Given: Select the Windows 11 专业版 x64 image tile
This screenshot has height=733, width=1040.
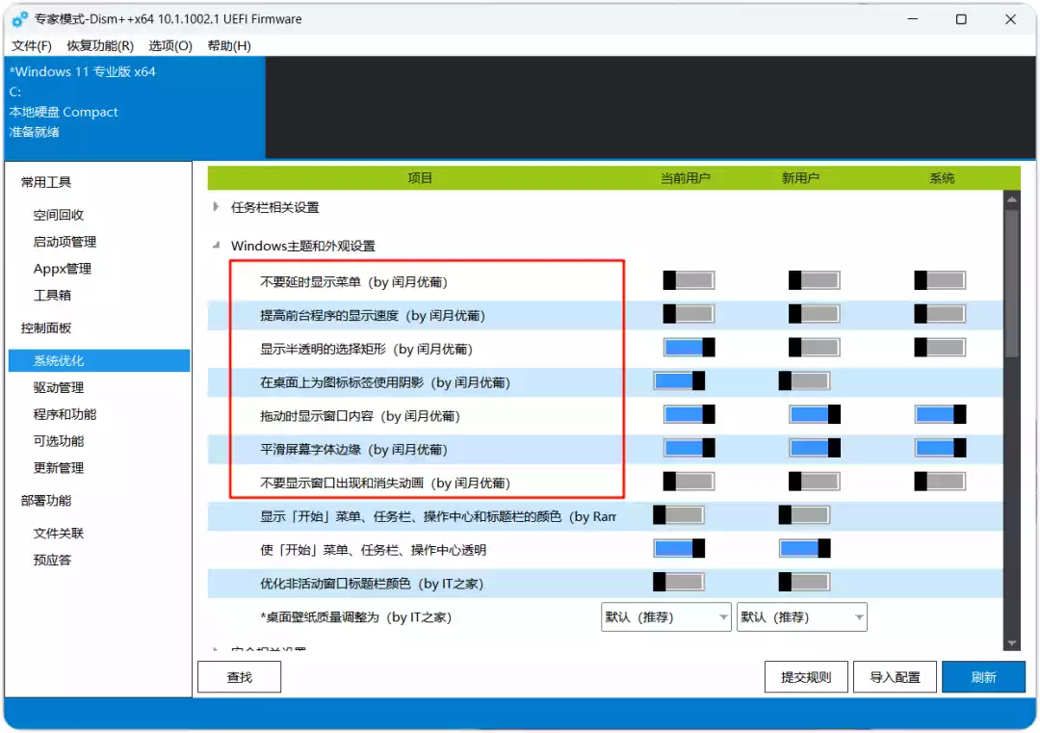Looking at the screenshot, I should [x=135, y=107].
